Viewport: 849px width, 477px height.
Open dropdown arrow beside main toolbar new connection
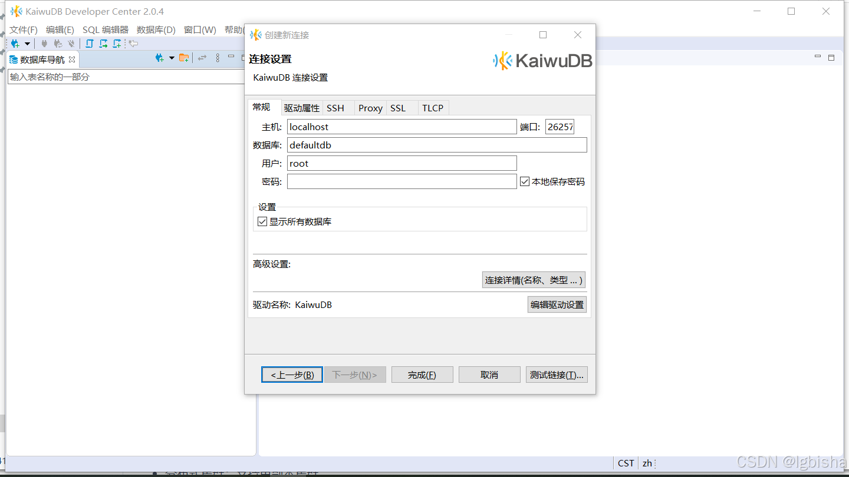(27, 44)
